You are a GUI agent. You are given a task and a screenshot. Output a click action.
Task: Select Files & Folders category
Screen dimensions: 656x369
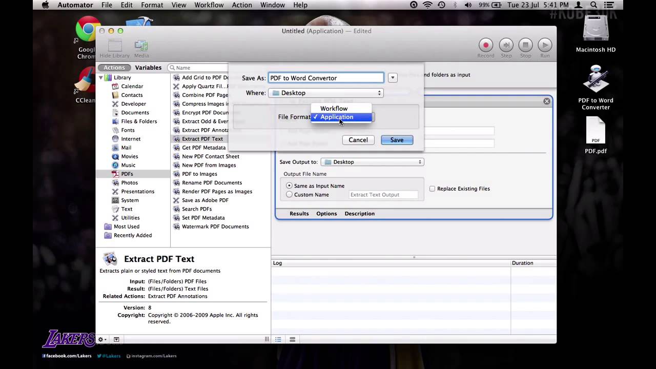pos(139,121)
